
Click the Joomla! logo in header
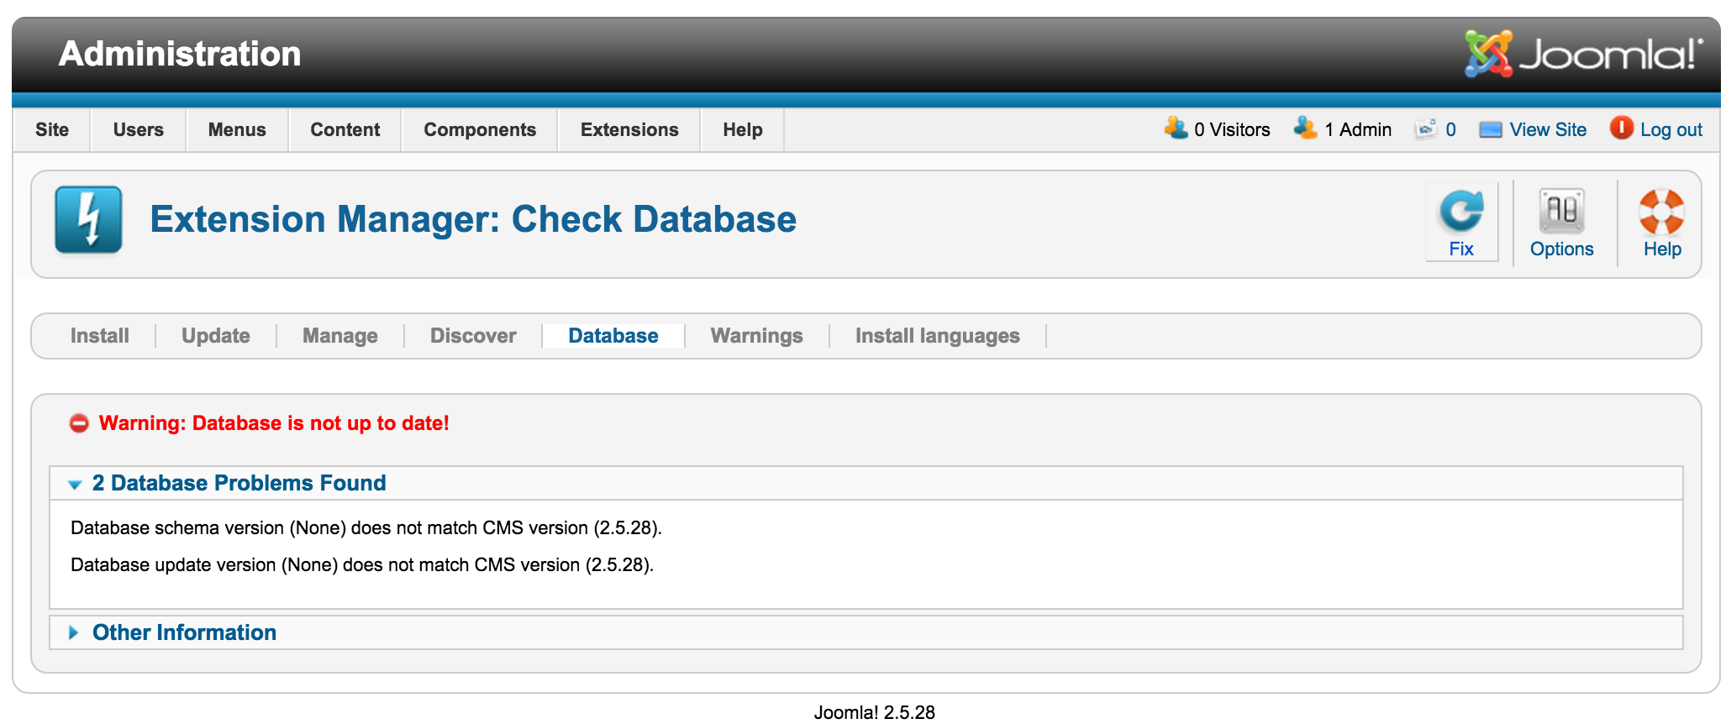(1583, 55)
